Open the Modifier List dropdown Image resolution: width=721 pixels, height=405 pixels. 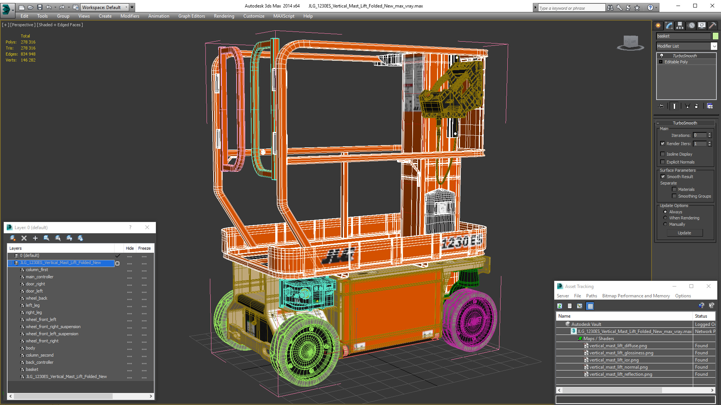(x=714, y=46)
